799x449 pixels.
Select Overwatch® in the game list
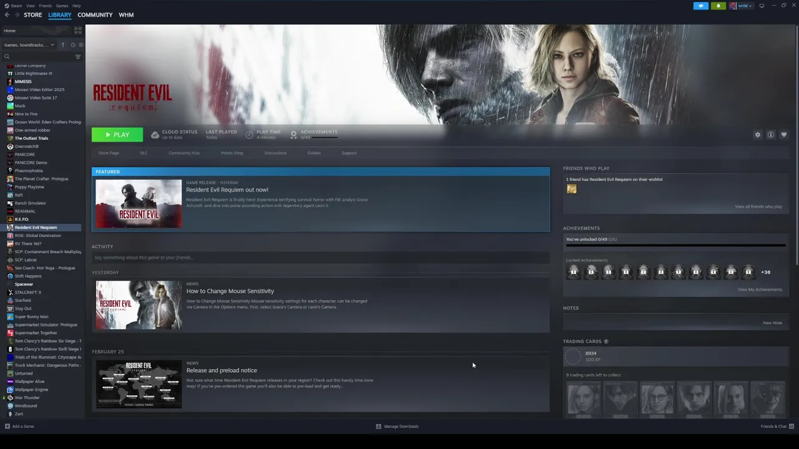(26, 147)
